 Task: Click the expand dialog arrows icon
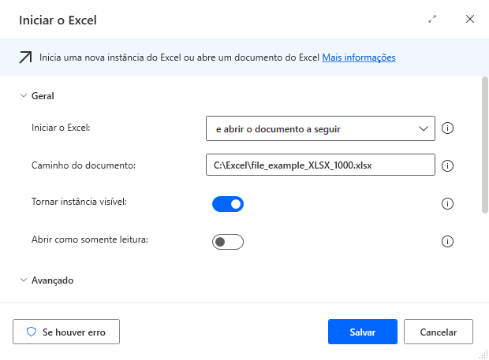coord(432,20)
